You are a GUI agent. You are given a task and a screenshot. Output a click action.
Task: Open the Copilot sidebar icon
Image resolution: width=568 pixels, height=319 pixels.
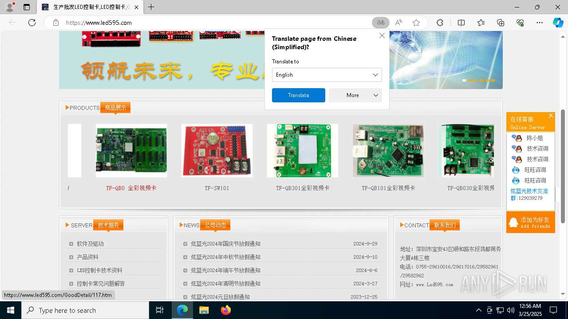click(558, 23)
